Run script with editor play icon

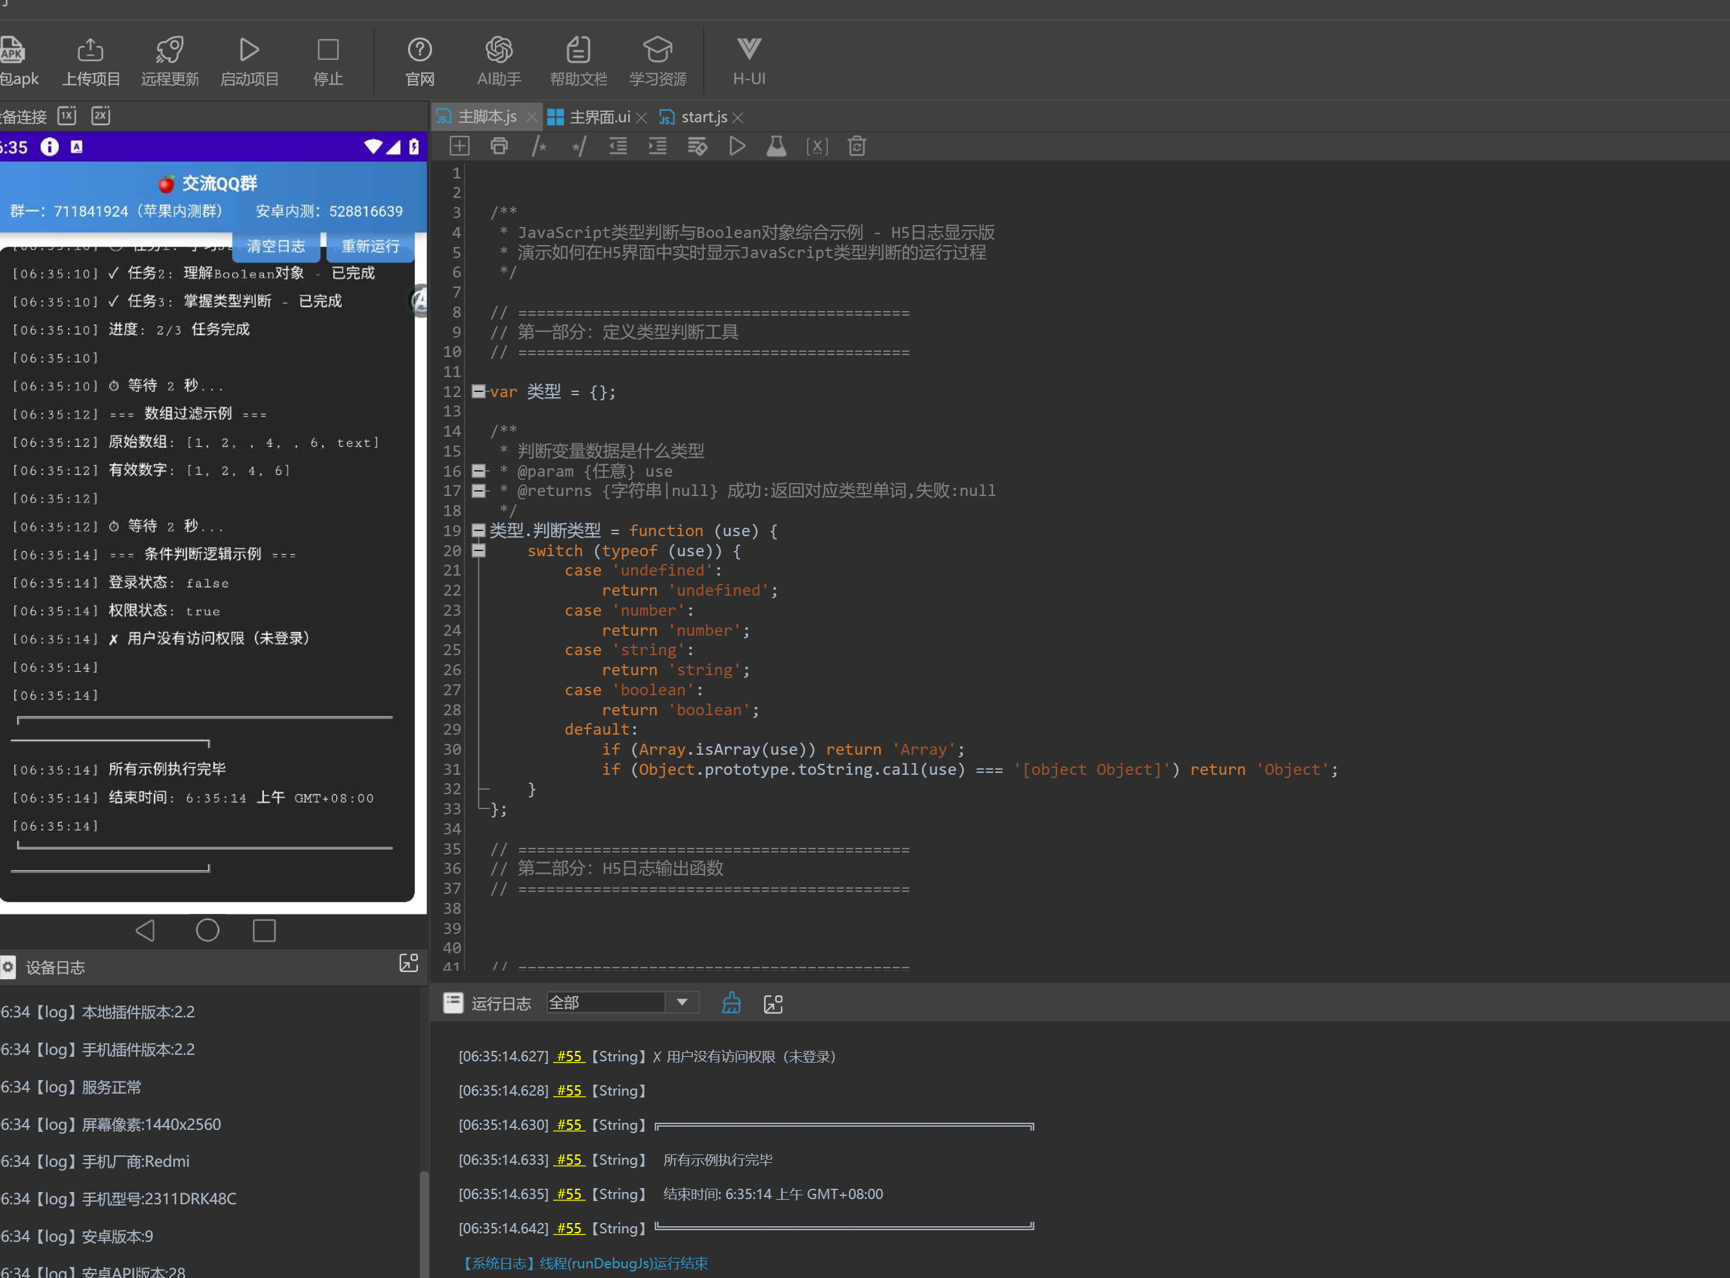pyautogui.click(x=736, y=146)
